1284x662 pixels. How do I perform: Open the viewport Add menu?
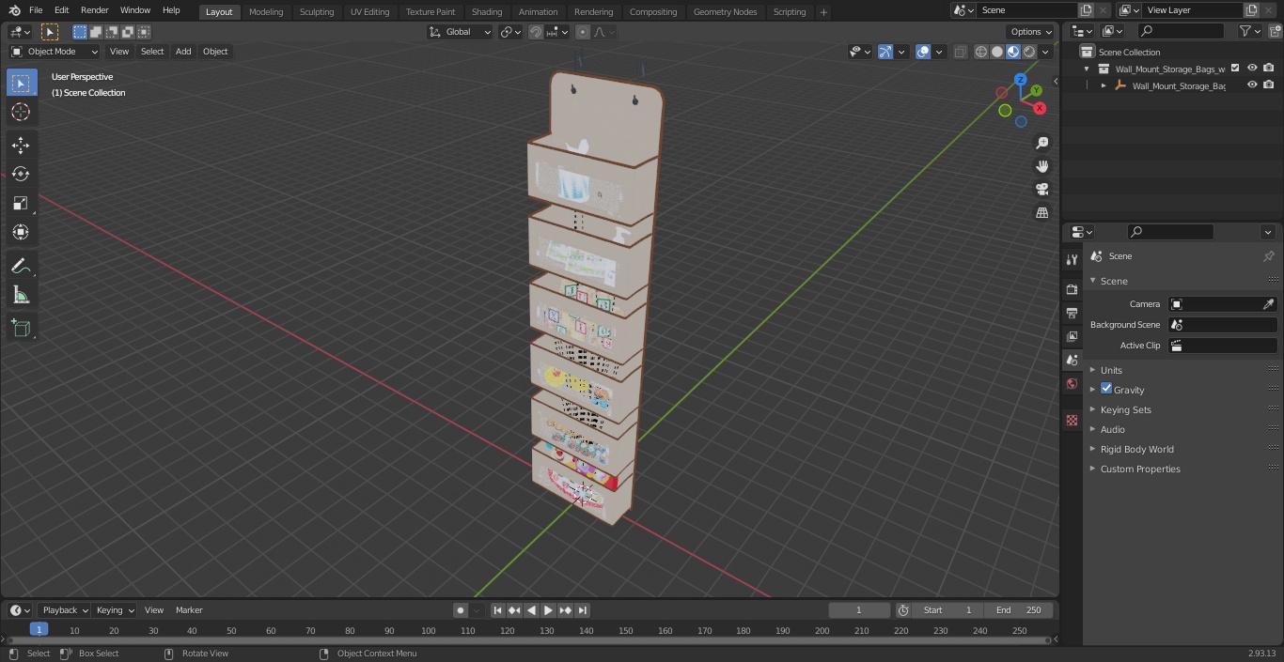click(183, 52)
